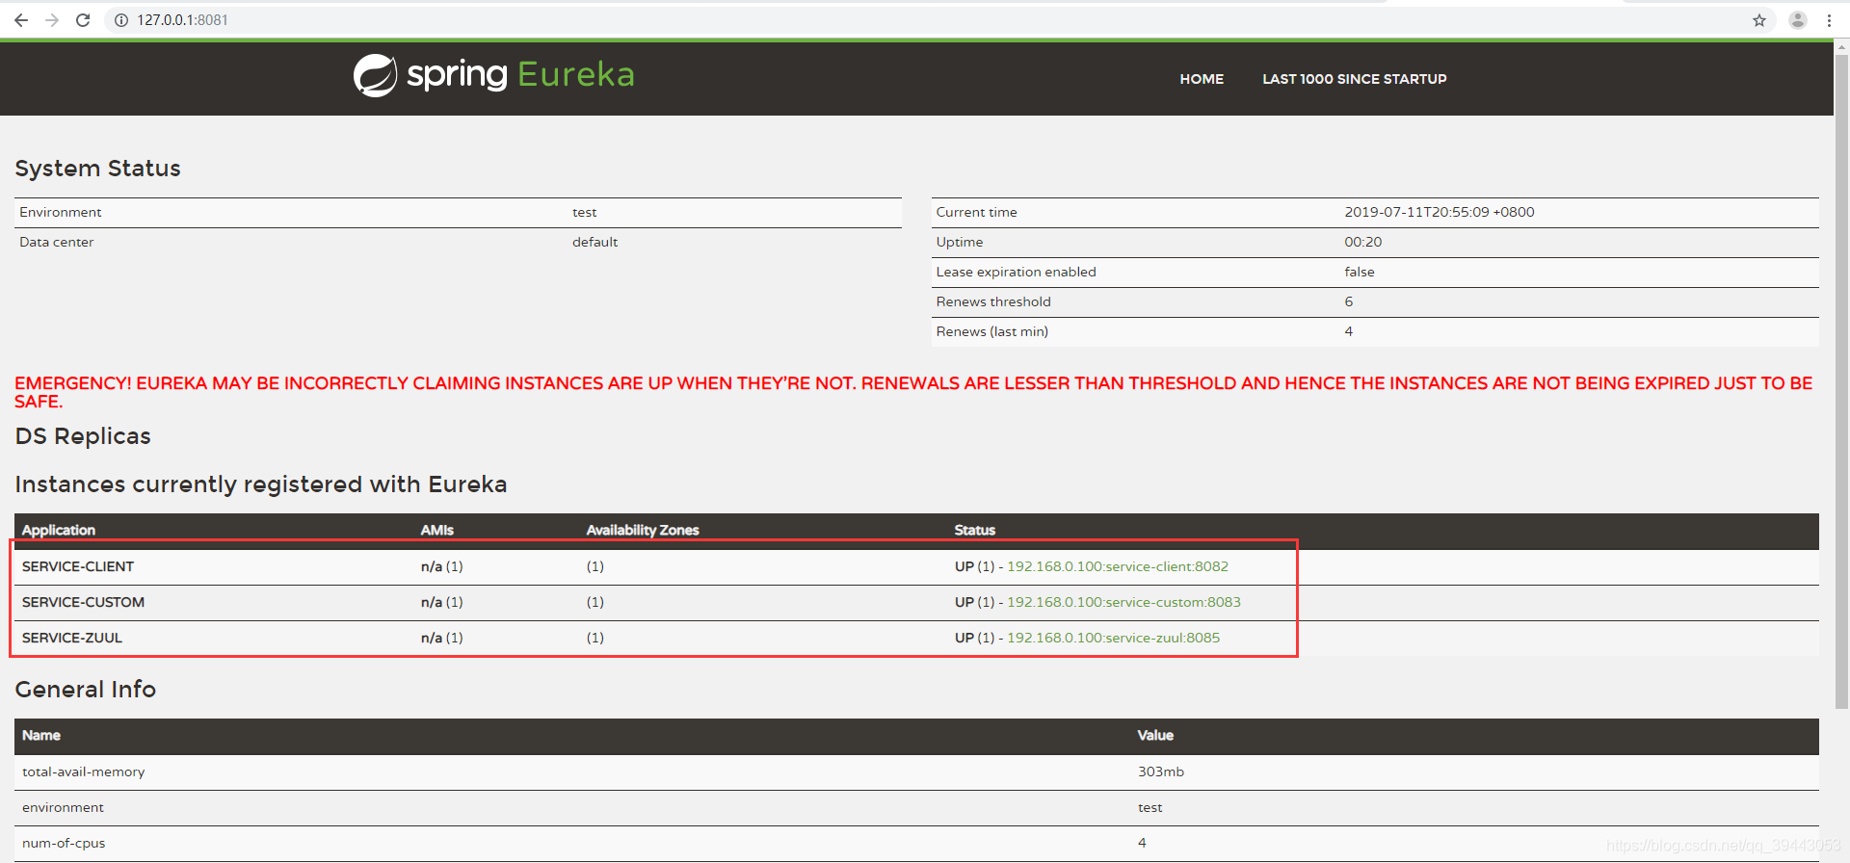This screenshot has width=1850, height=863.
Task: Select the SERVICE-CLIENT application name
Action: (x=78, y=566)
